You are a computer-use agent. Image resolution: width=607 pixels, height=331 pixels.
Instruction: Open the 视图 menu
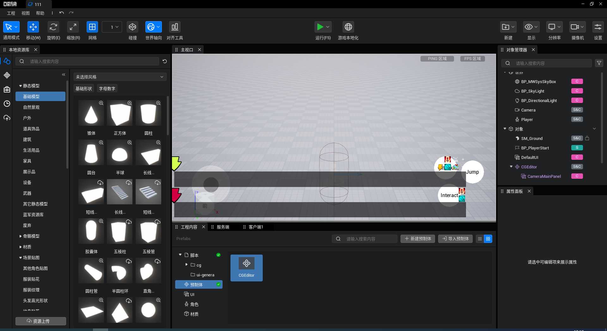click(x=26, y=13)
